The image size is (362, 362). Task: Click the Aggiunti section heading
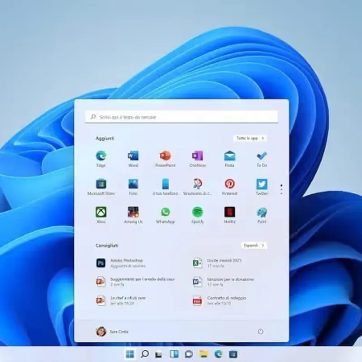[x=105, y=138]
